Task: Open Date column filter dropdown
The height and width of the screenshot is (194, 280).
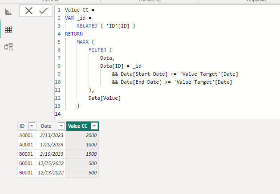Action: pyautogui.click(x=61, y=126)
